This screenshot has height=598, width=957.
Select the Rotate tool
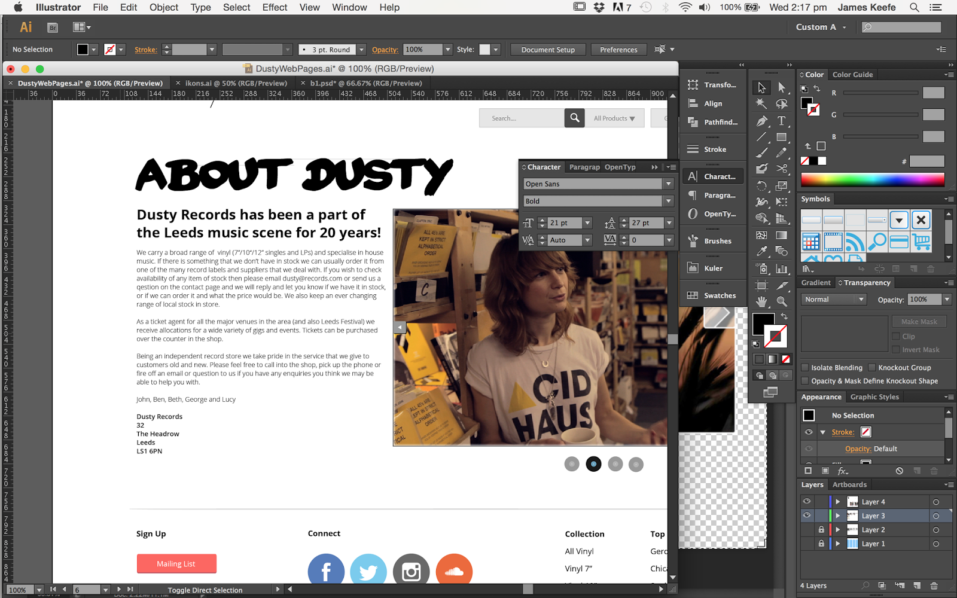(x=761, y=185)
